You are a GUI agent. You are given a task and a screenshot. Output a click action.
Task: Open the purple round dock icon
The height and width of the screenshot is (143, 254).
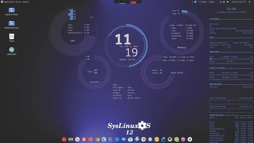point(183,139)
